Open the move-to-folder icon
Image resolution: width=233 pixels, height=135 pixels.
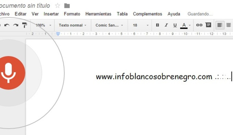(x=67, y=6)
